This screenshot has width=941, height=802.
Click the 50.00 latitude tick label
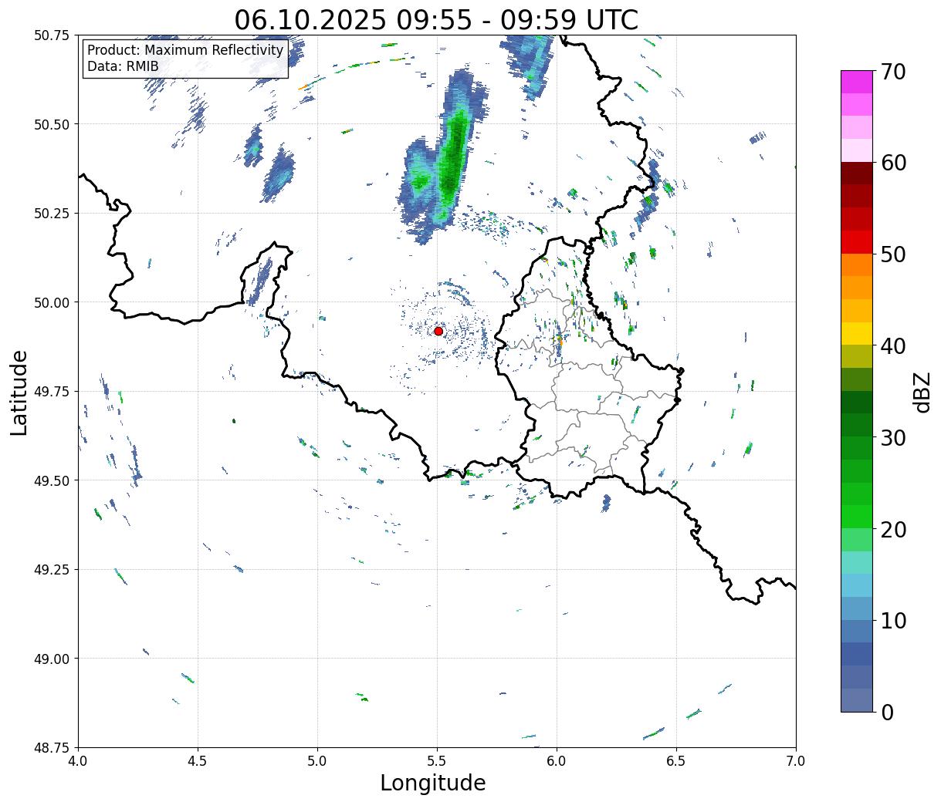click(52, 302)
